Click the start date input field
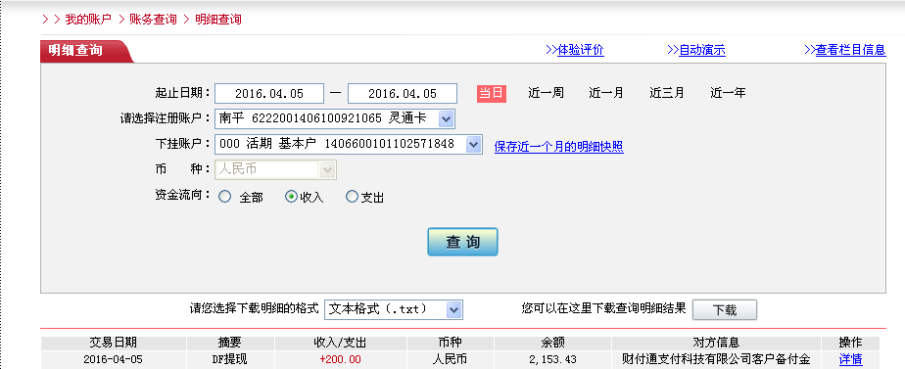This screenshot has width=905, height=369. (x=269, y=93)
